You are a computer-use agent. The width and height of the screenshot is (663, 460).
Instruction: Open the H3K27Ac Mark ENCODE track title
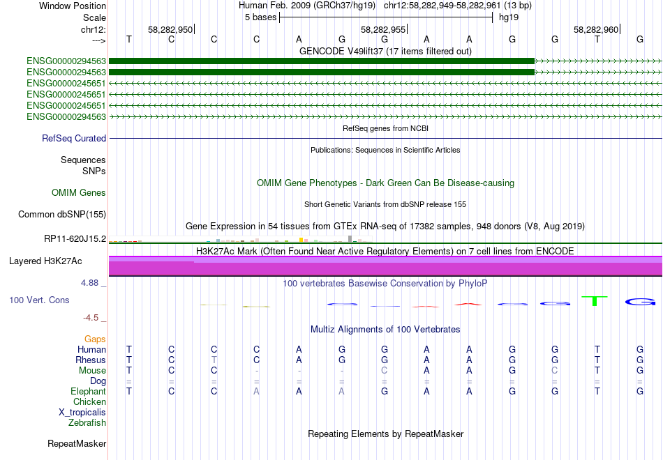(x=385, y=252)
